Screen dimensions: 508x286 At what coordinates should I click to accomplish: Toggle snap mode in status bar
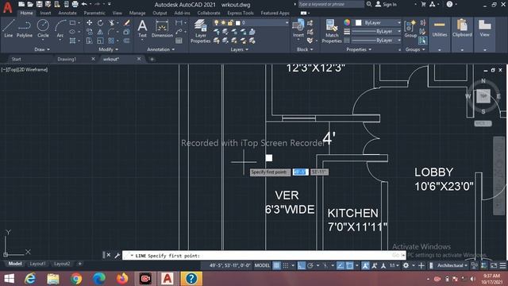[286, 265]
